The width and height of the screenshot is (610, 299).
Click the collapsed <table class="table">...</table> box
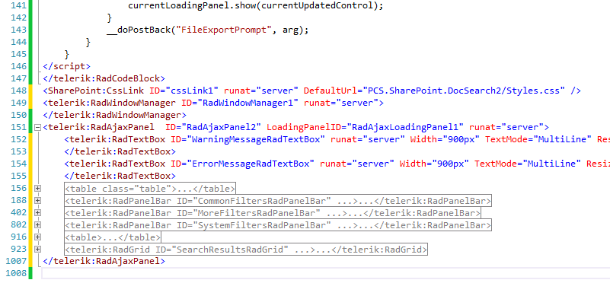[150, 189]
